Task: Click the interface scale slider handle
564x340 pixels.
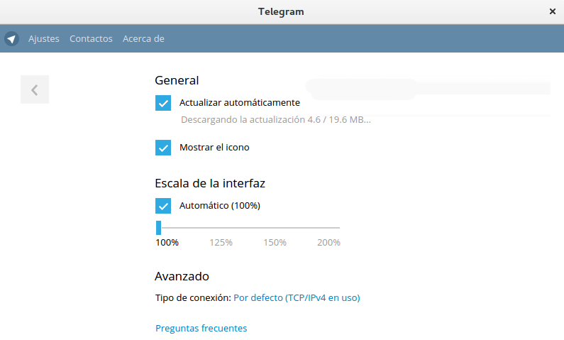Action: click(x=159, y=228)
